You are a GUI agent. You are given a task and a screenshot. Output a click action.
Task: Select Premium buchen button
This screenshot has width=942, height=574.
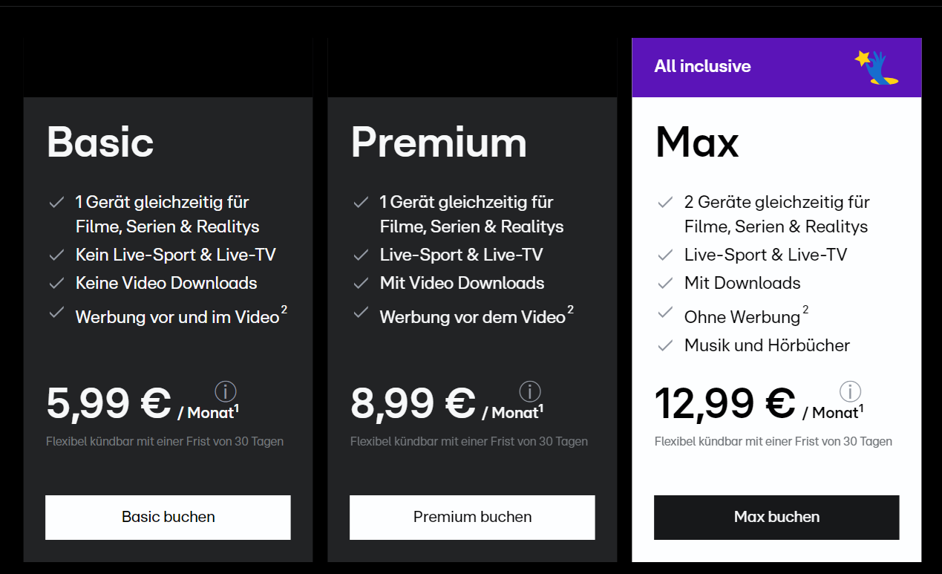[x=472, y=517]
